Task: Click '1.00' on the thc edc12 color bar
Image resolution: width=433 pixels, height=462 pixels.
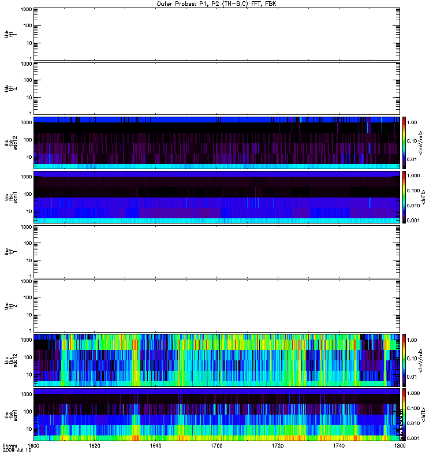Action: click(x=412, y=340)
